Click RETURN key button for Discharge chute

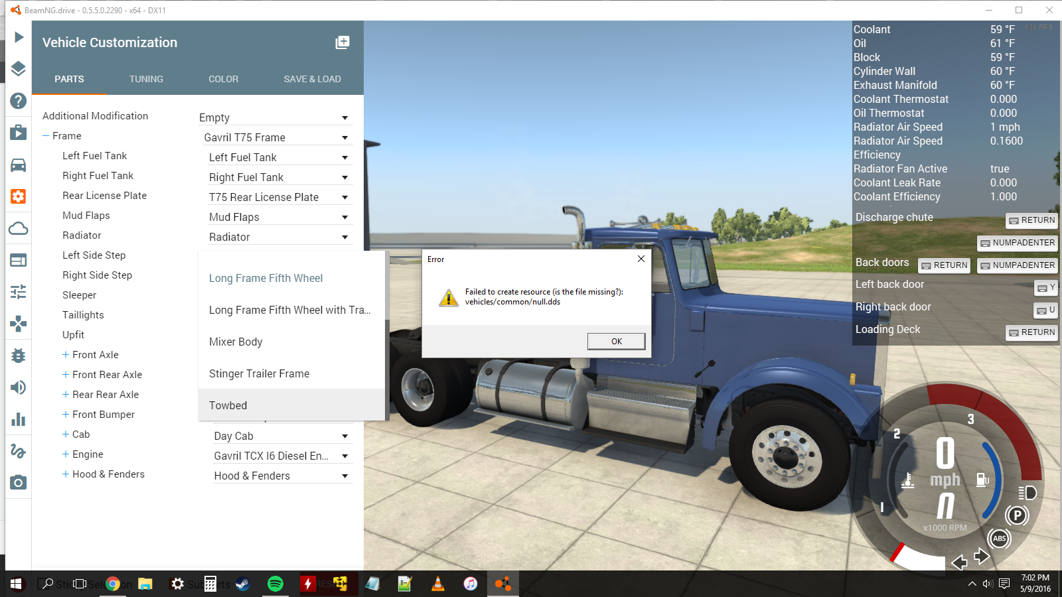pyautogui.click(x=1031, y=220)
